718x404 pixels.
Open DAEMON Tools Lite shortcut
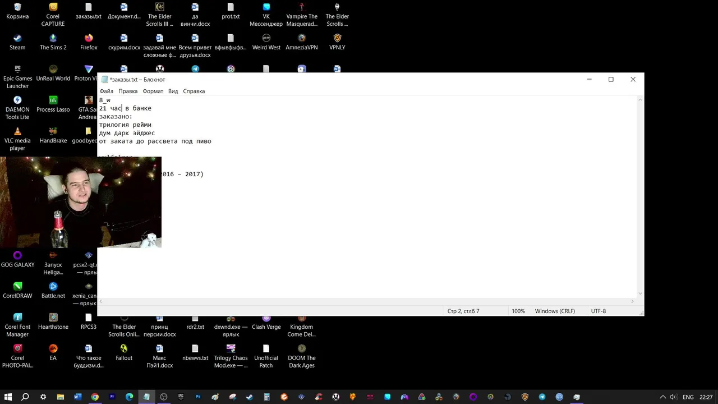[x=17, y=108]
